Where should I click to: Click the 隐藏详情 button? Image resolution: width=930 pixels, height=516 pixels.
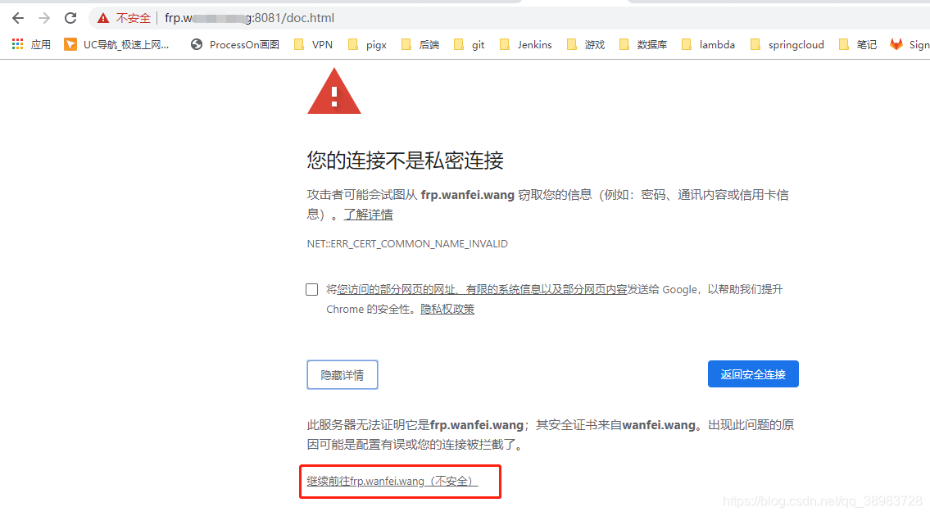[x=342, y=373]
